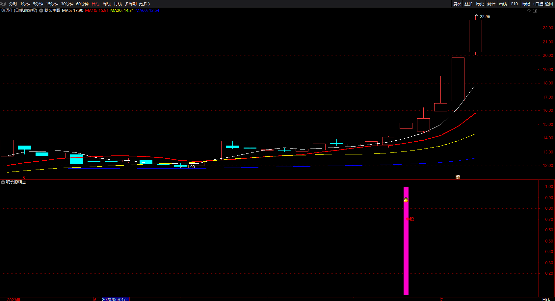
Task: Switch to the 周线 weekly period tab
Action: (x=107, y=4)
